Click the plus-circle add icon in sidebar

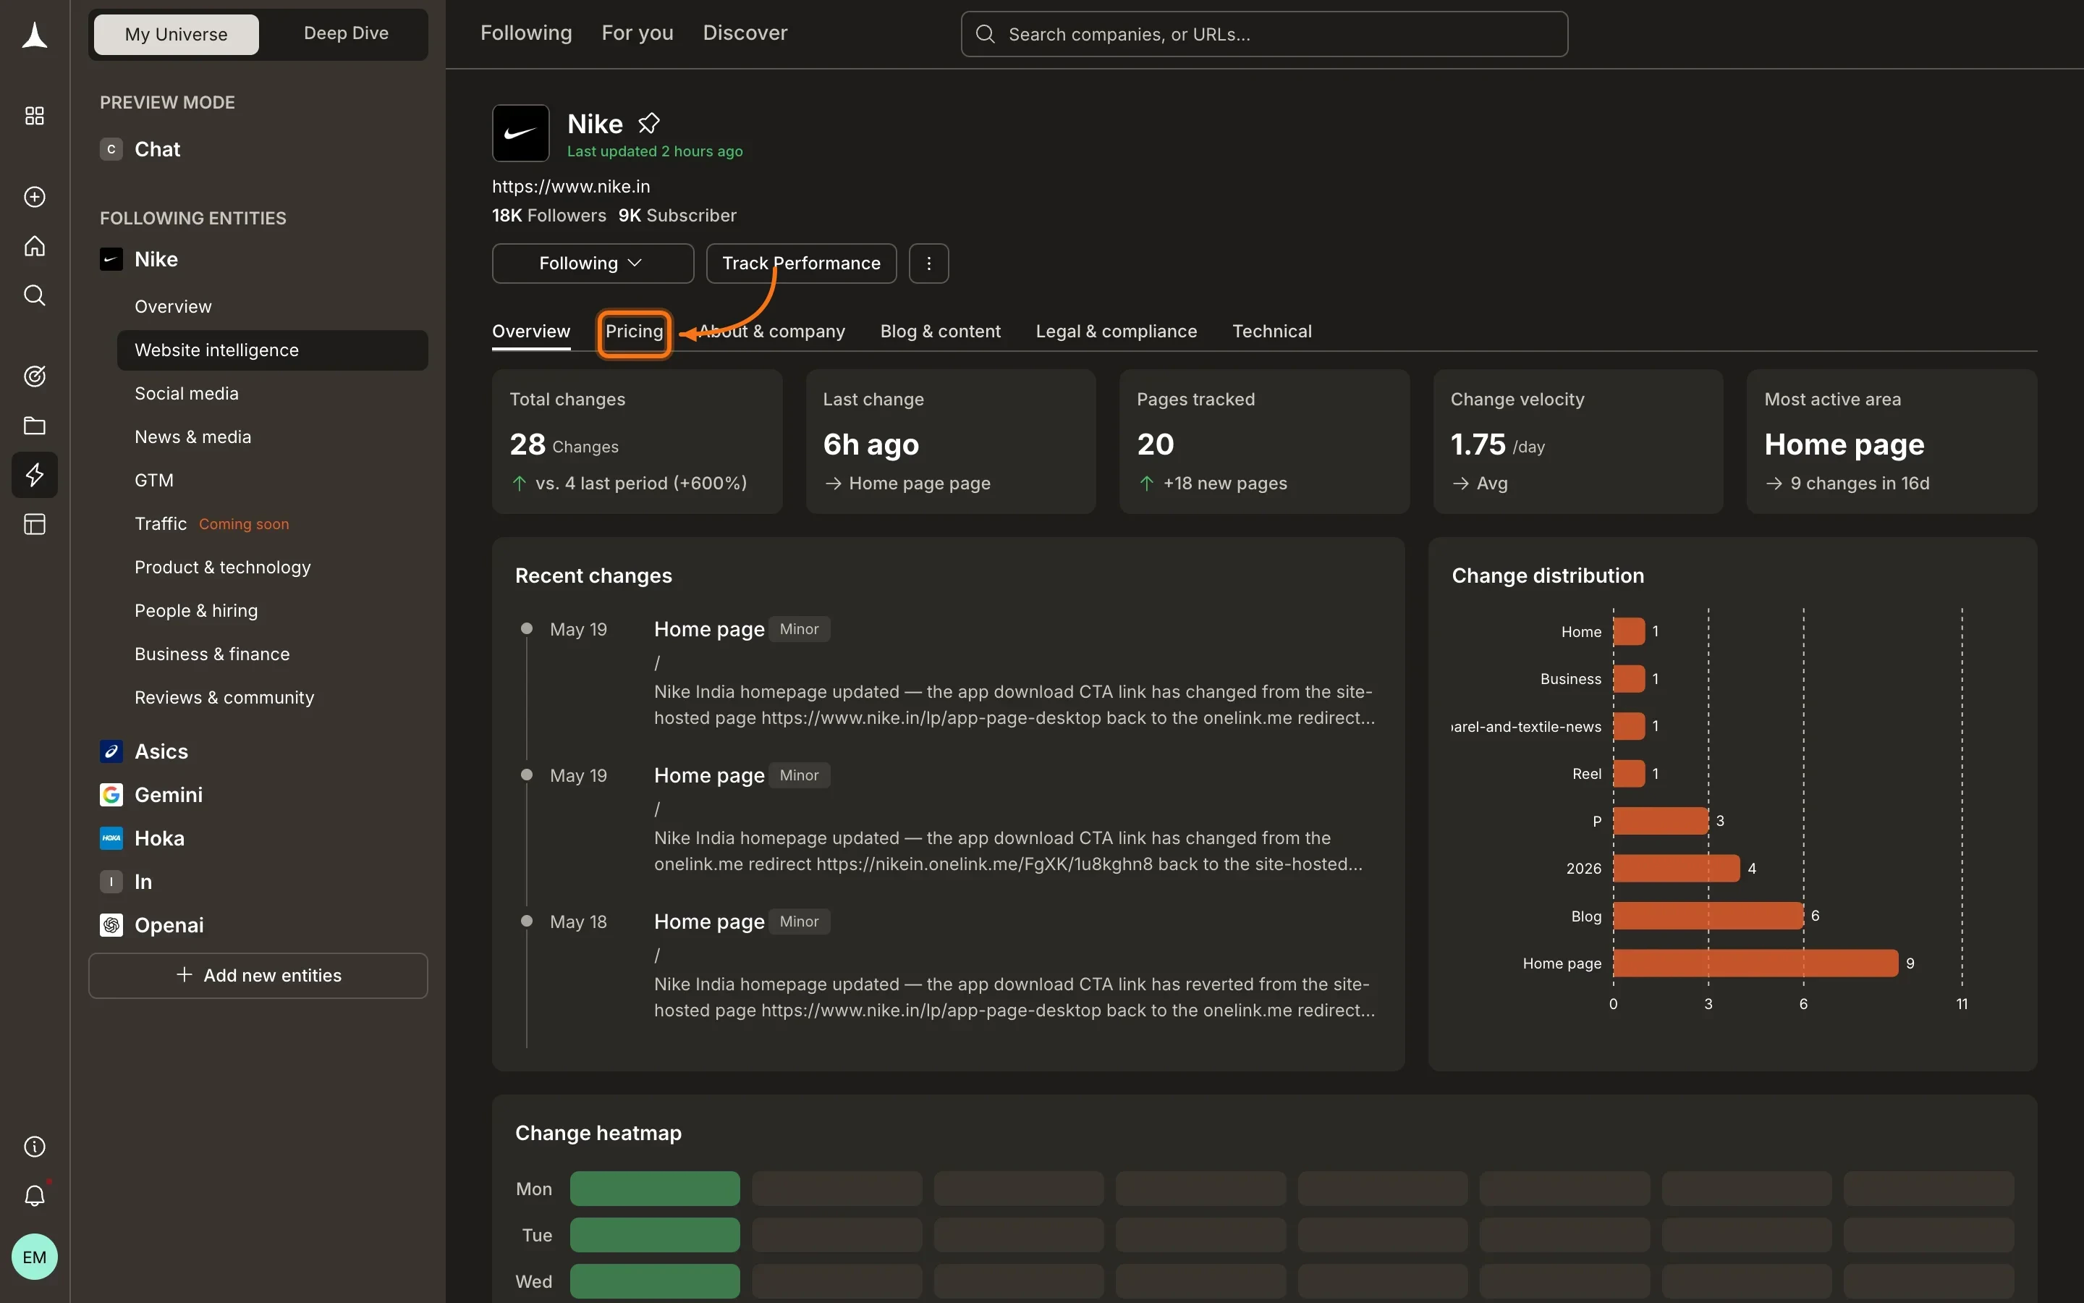[35, 198]
